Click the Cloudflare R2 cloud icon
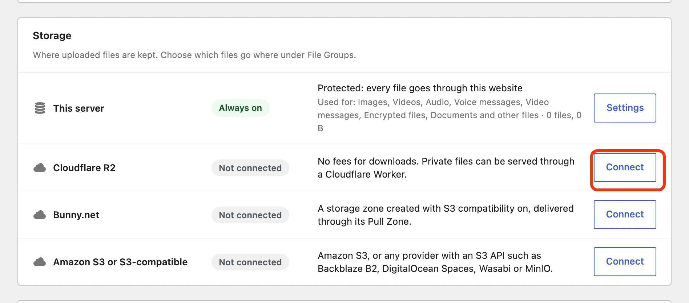This screenshot has width=689, height=303. (x=40, y=168)
